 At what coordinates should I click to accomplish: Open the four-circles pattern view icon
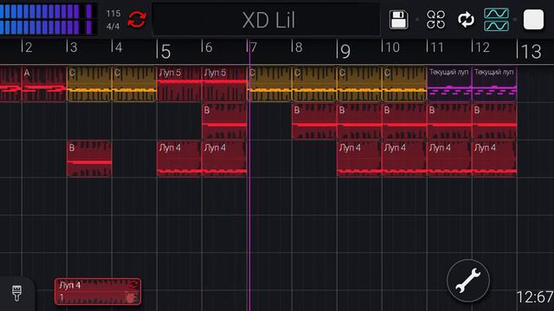(435, 19)
